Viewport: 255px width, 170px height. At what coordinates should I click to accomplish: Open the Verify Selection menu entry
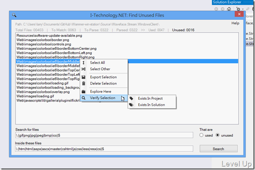point(104,98)
